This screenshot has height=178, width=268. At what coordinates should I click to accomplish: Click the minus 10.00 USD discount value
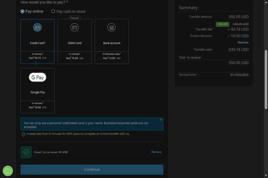click(238, 36)
